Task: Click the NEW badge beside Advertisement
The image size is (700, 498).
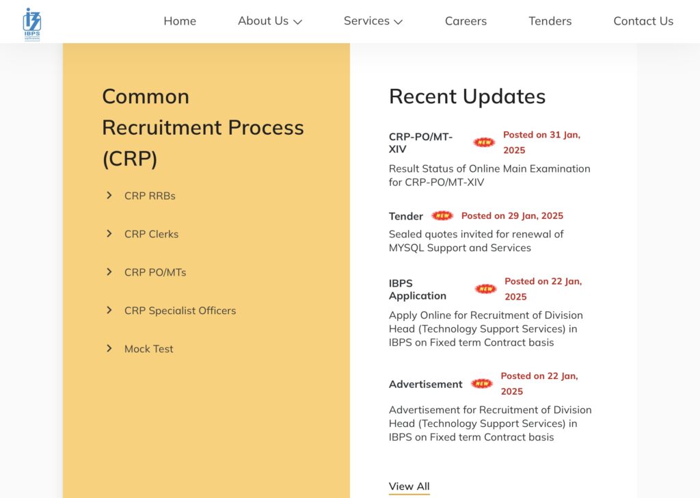Action: click(482, 384)
